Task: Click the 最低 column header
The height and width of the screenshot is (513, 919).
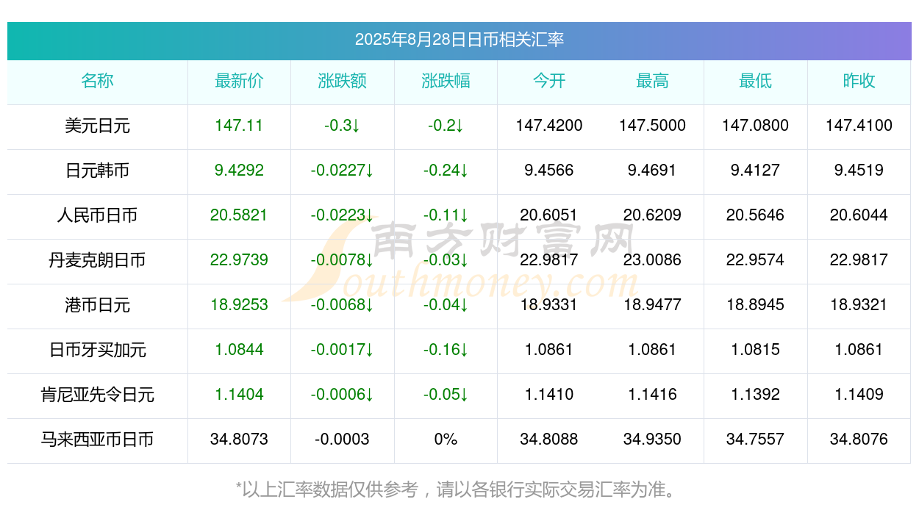Action: [x=756, y=81]
